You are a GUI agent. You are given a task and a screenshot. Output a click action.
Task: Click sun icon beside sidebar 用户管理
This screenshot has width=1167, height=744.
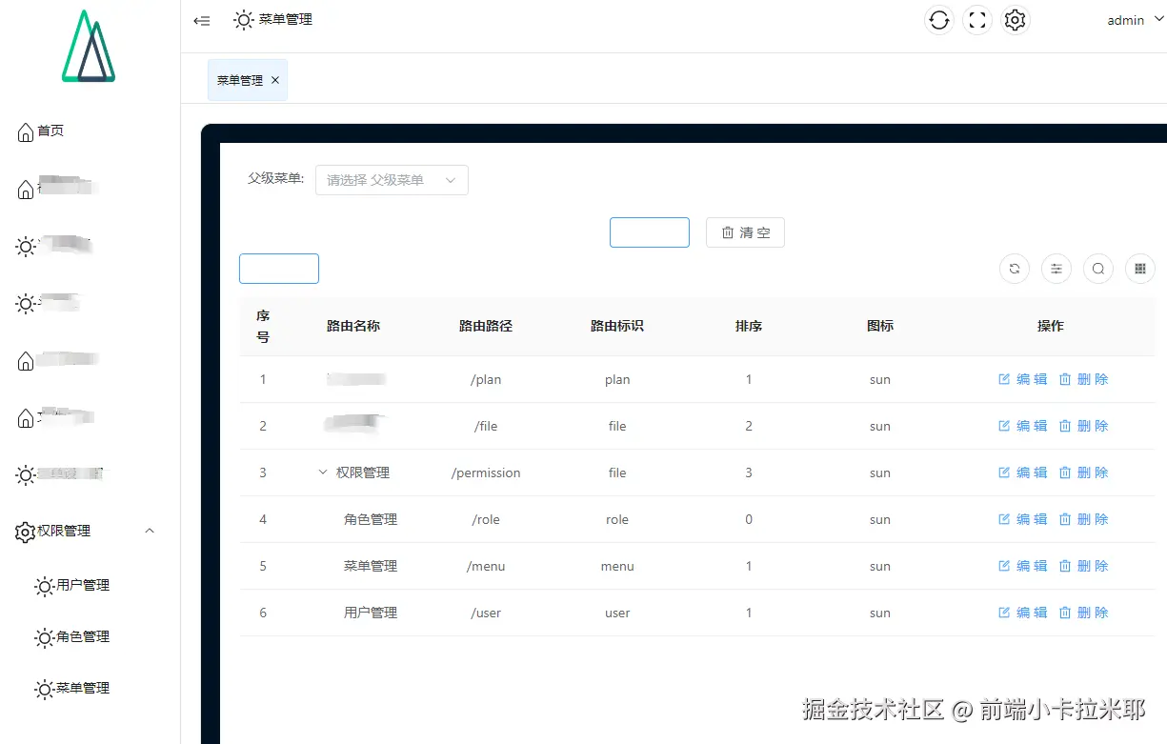click(x=44, y=587)
